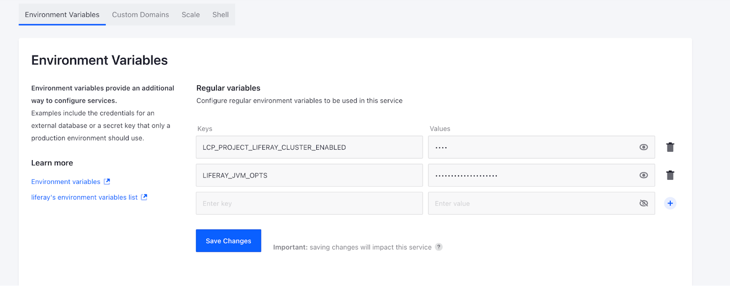Click the LCP_PROJECT_LIFERAY_CLUSTER_ENABLED key field

309,147
